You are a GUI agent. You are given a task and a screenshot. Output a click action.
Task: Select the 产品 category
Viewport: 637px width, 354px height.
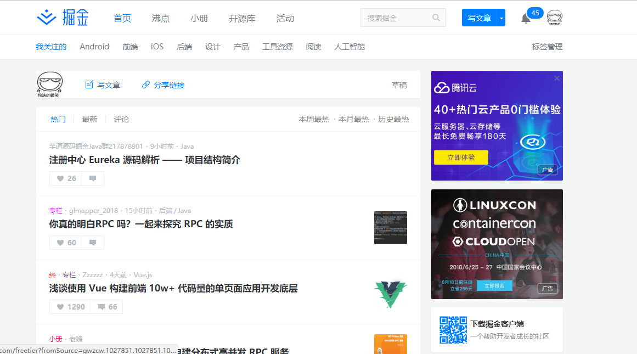[241, 47]
